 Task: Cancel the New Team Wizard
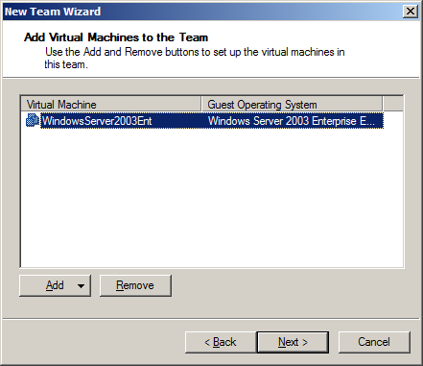pyautogui.click(x=374, y=342)
